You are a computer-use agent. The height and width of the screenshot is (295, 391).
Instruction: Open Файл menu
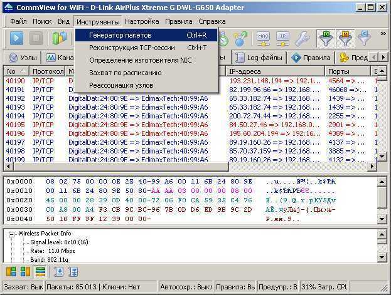click(18, 21)
